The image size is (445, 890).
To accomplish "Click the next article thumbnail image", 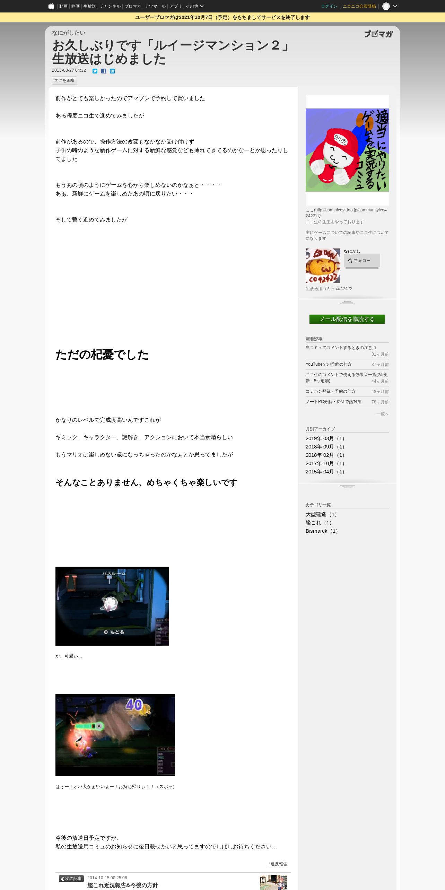I will point(273,882).
